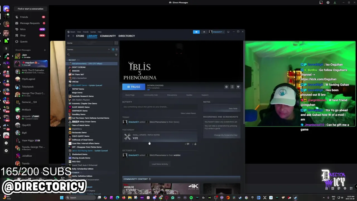357x201 pixels.
Task: Open the Friends menu in Steam
Action: [x=86, y=32]
